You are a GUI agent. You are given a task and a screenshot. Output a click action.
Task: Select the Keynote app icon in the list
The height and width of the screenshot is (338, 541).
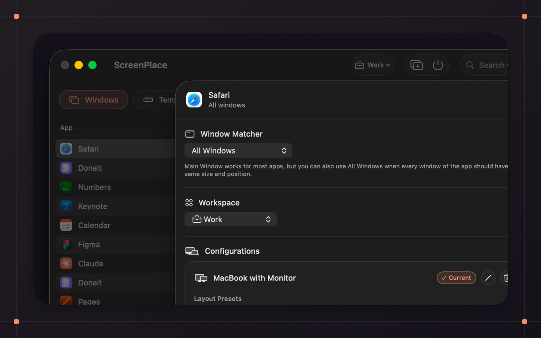[66, 206]
